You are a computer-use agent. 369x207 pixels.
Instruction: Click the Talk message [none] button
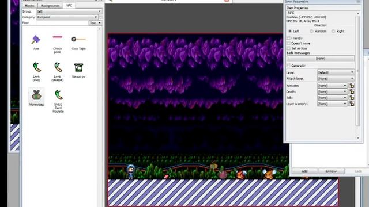(x=321, y=59)
